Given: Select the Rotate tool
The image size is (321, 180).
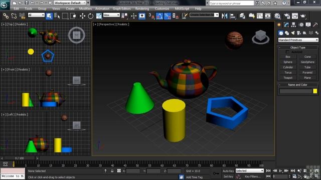Looking at the screenshot, I should 90,15.
